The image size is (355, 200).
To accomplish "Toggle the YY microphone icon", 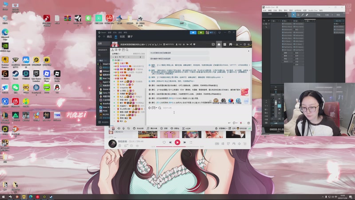I will (x=124, y=128).
